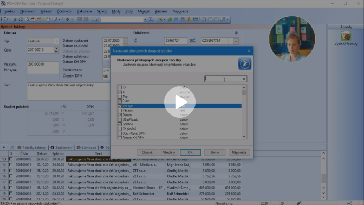This screenshot has height=205, width=364.
Task: Uncheck the Číslo column checkbox
Action: [x=120, y=101]
